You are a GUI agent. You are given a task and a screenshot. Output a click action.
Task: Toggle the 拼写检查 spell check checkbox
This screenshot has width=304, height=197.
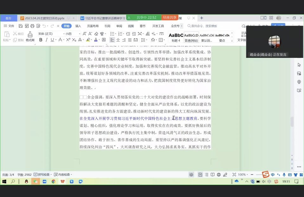point(36,175)
